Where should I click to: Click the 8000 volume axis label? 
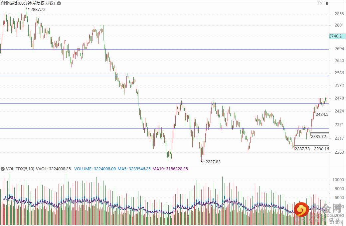point(339,189)
